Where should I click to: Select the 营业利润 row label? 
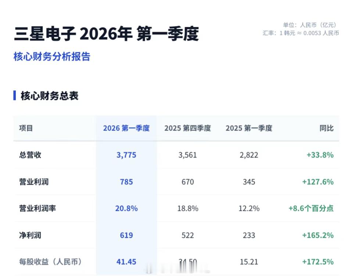point(34,182)
